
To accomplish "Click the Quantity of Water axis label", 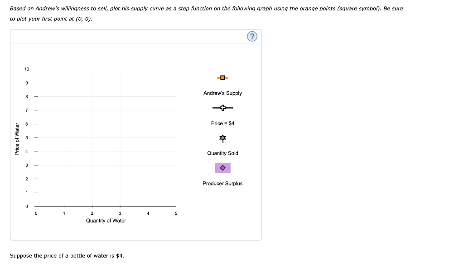I will coord(106,221).
